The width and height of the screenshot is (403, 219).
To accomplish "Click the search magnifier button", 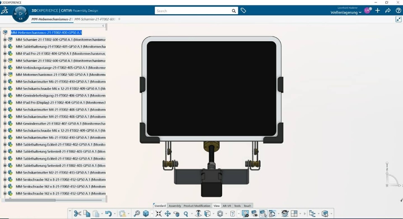I will (x=234, y=11).
